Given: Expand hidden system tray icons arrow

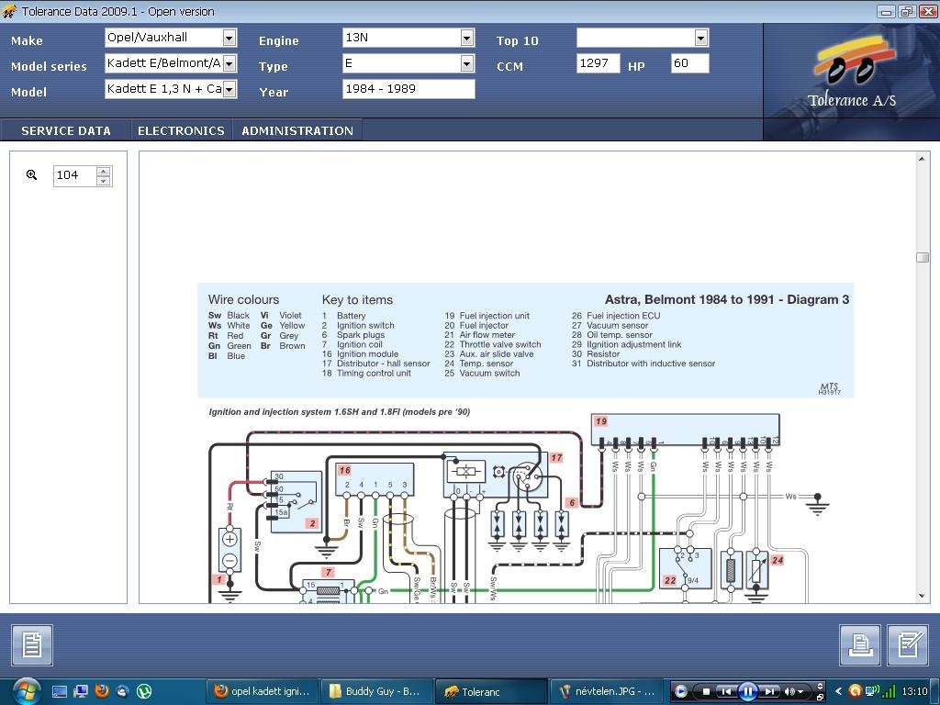Looking at the screenshot, I should (838, 691).
